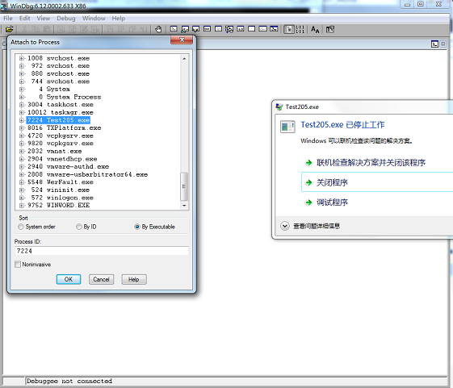
Task: Click the process list scroll-down arrow
Action: 184,206
